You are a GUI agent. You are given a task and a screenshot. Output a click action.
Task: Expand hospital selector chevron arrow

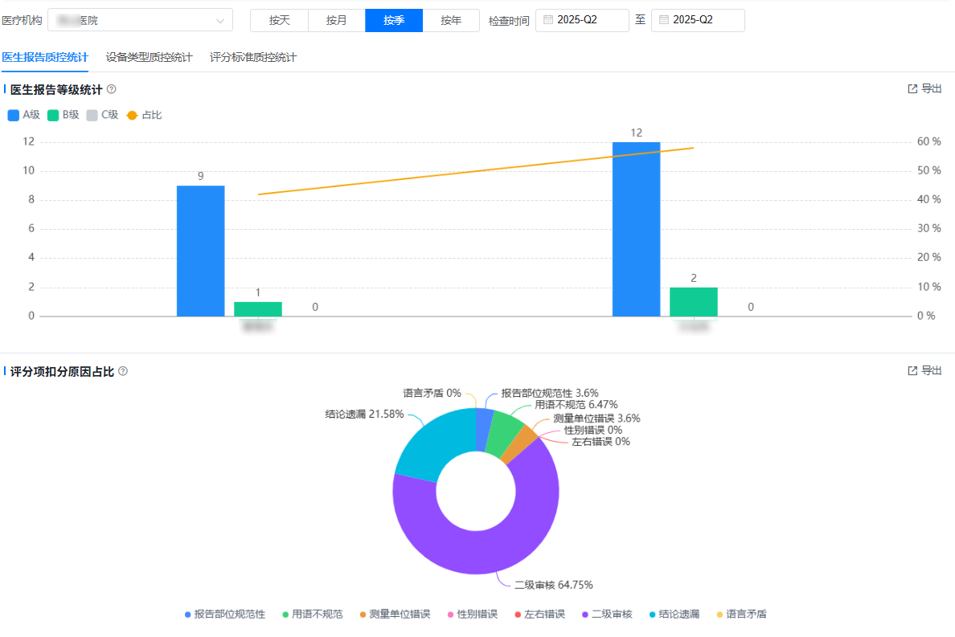pos(220,21)
